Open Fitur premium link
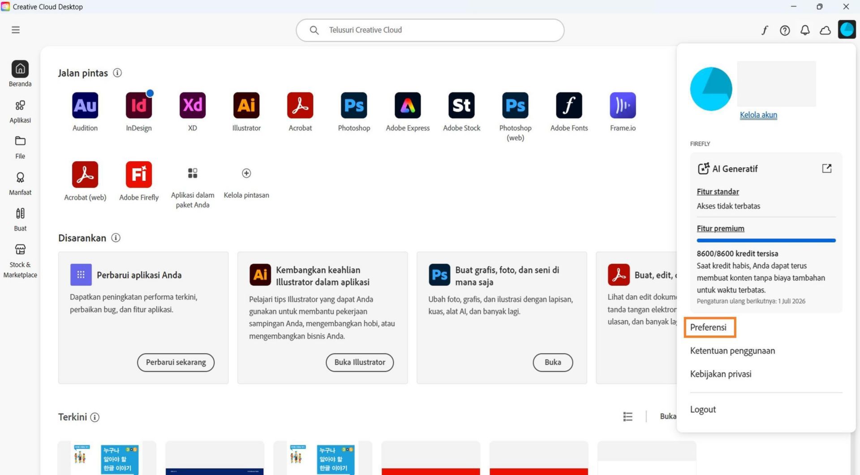The image size is (860, 475). tap(720, 228)
